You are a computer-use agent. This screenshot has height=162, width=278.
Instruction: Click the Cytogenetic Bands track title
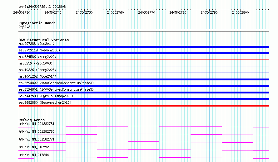(37, 23)
